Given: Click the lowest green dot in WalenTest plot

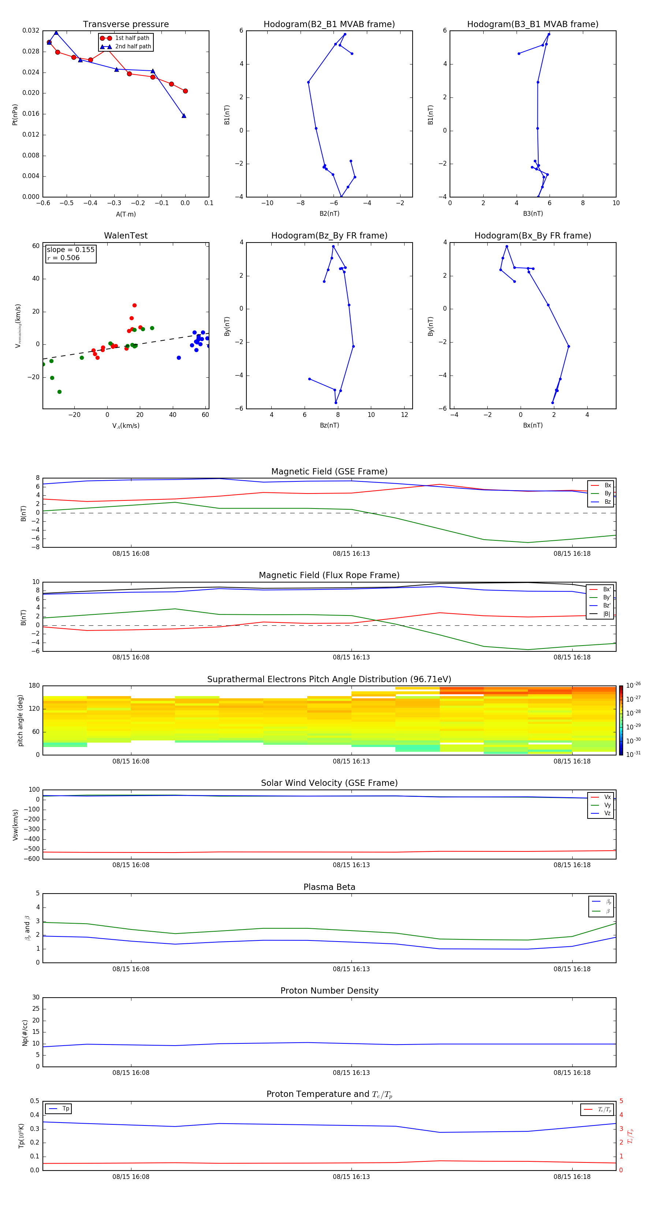Looking at the screenshot, I should 60,392.
